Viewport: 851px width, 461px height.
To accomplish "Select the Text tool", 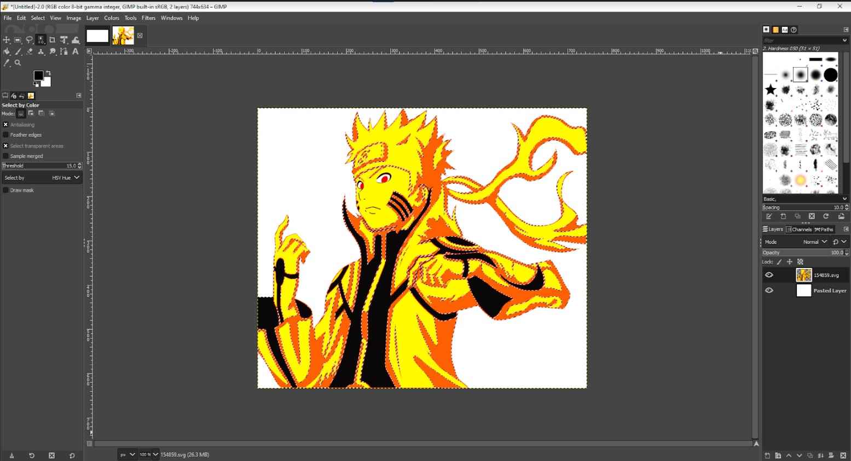I will coord(76,51).
